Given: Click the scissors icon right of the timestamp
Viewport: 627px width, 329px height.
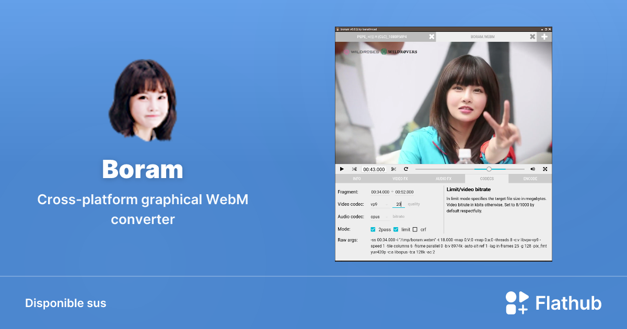Looking at the screenshot, I should coord(393,169).
